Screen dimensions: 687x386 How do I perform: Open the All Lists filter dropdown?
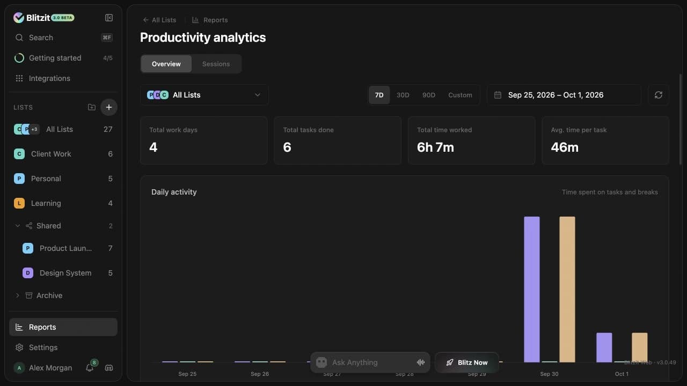204,95
